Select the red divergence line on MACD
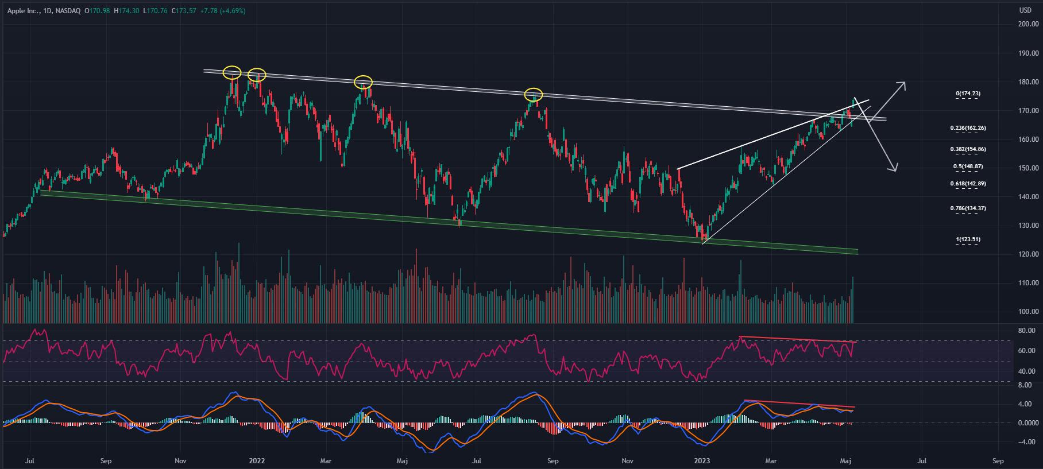Image resolution: width=1043 pixels, height=469 pixels. point(799,404)
